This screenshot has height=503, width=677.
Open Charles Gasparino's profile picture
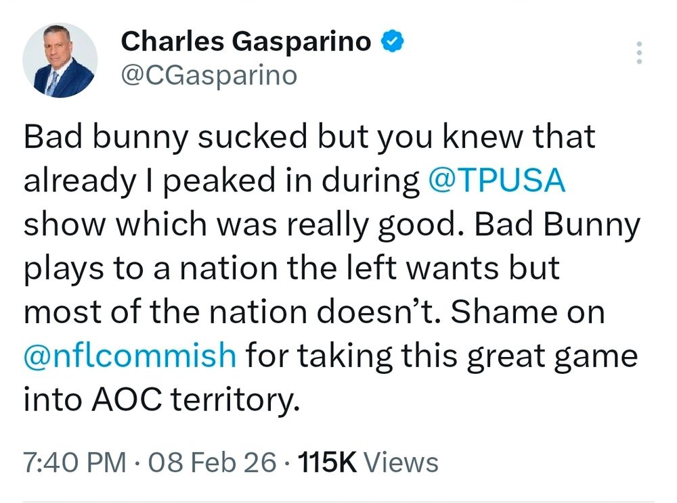60,60
